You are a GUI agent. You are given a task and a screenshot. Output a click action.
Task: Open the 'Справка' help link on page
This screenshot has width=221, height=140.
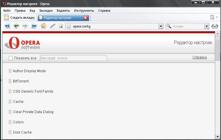(200, 57)
